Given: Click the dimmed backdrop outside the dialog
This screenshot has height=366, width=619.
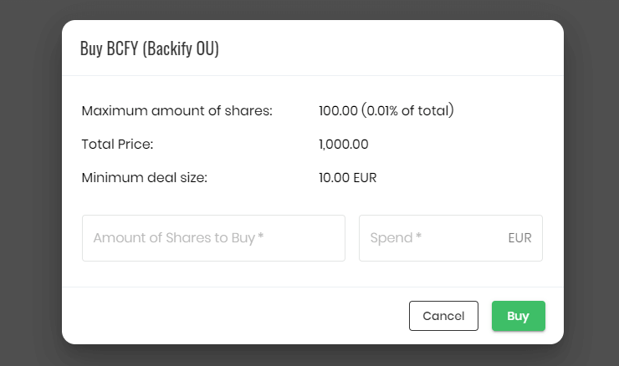Looking at the screenshot, I should [31, 183].
